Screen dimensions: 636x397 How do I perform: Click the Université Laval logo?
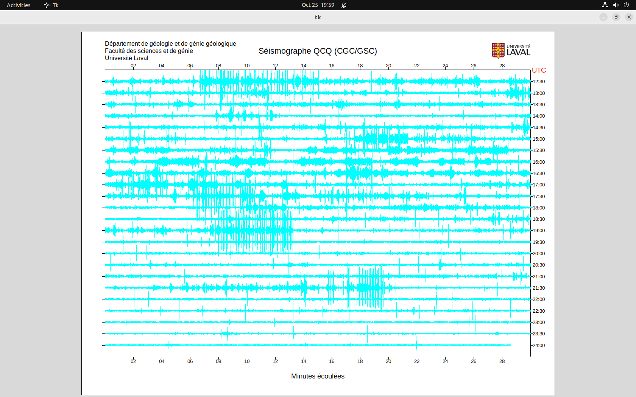click(x=511, y=51)
